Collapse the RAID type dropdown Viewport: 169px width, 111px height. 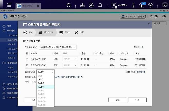pos(45,72)
